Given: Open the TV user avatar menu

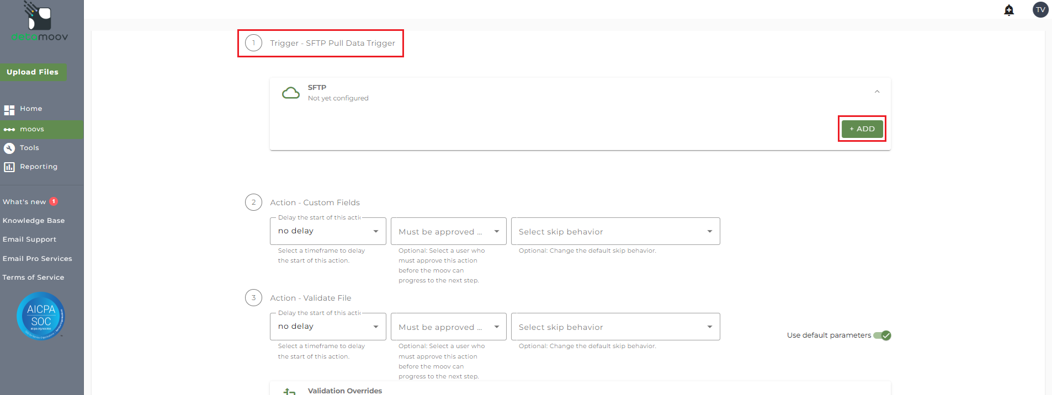Looking at the screenshot, I should (x=1040, y=9).
